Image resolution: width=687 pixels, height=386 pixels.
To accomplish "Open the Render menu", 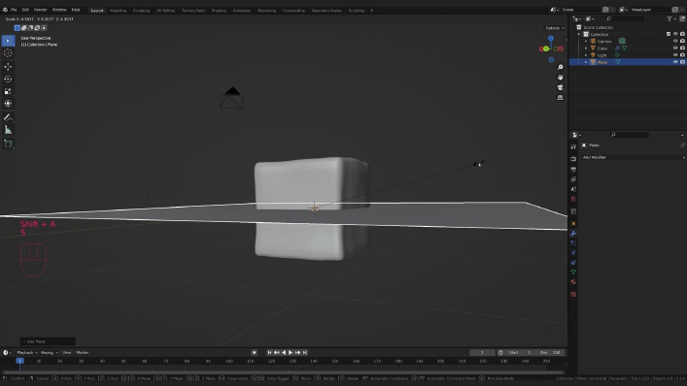I will 40,10.
